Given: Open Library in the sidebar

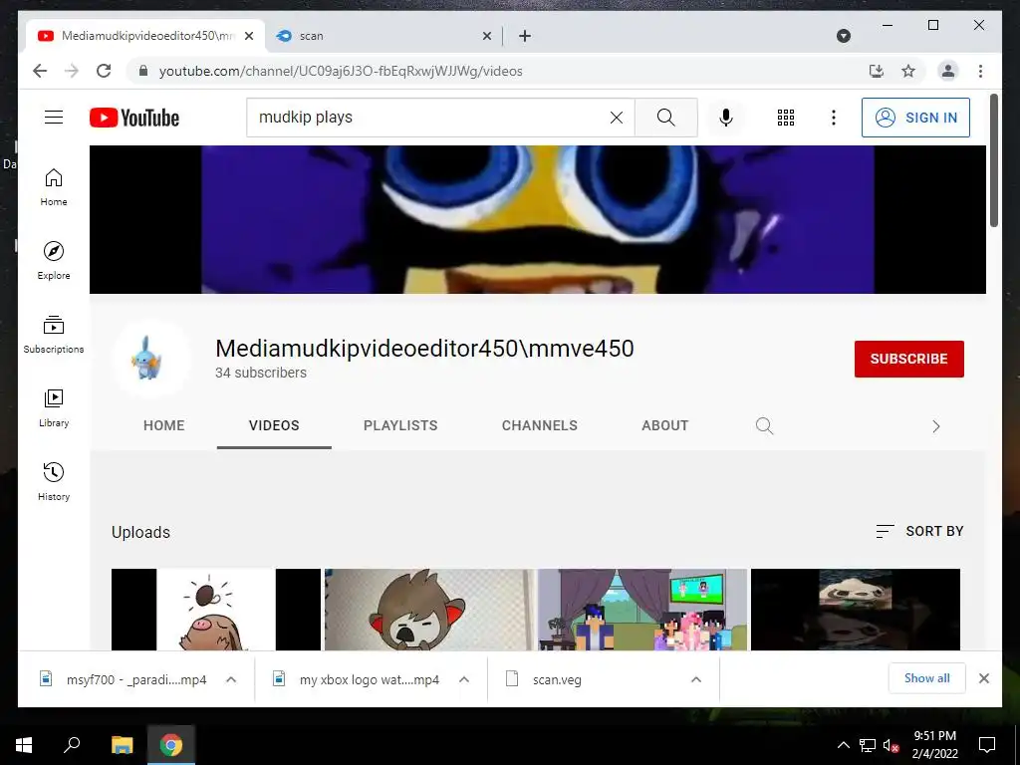Looking at the screenshot, I should 54,407.
